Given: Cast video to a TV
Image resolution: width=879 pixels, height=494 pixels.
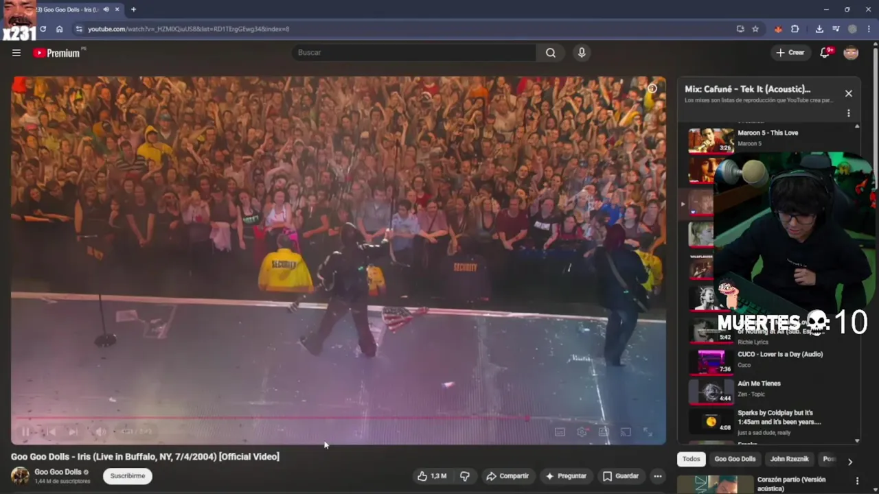Looking at the screenshot, I should (x=626, y=432).
